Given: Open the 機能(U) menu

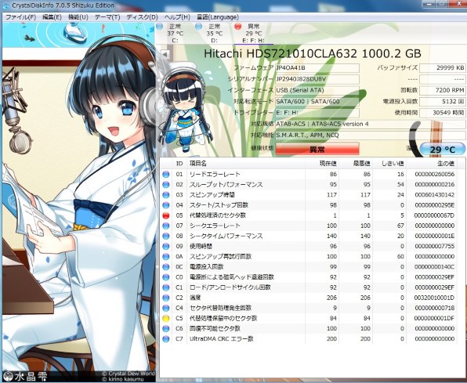Looking at the screenshot, I should pos(78,17).
